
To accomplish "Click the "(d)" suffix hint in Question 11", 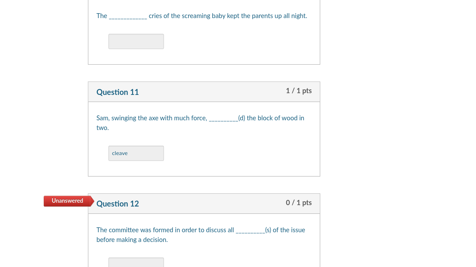I will click(x=242, y=118).
